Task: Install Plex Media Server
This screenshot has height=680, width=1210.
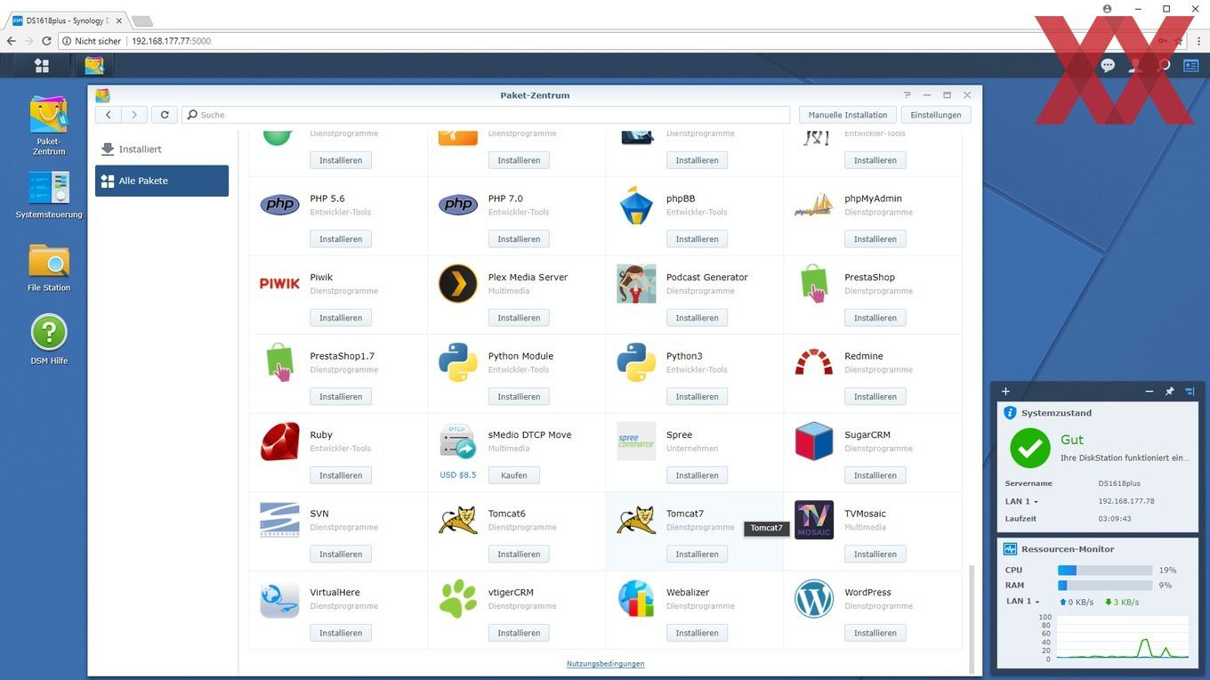Action: [519, 318]
